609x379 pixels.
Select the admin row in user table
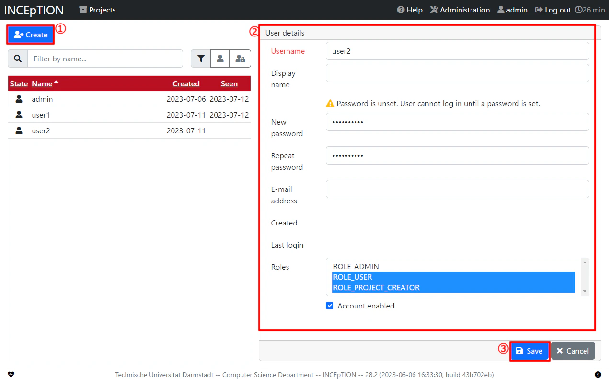(x=129, y=99)
